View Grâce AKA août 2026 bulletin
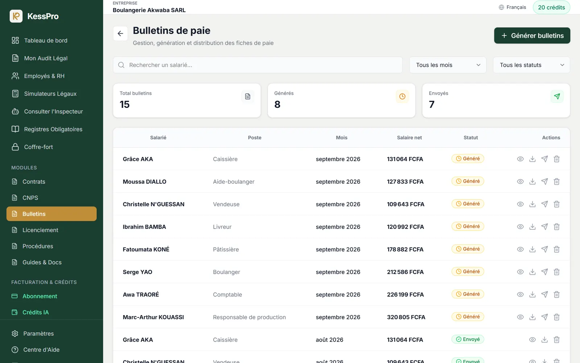580x363 pixels. click(x=532, y=340)
